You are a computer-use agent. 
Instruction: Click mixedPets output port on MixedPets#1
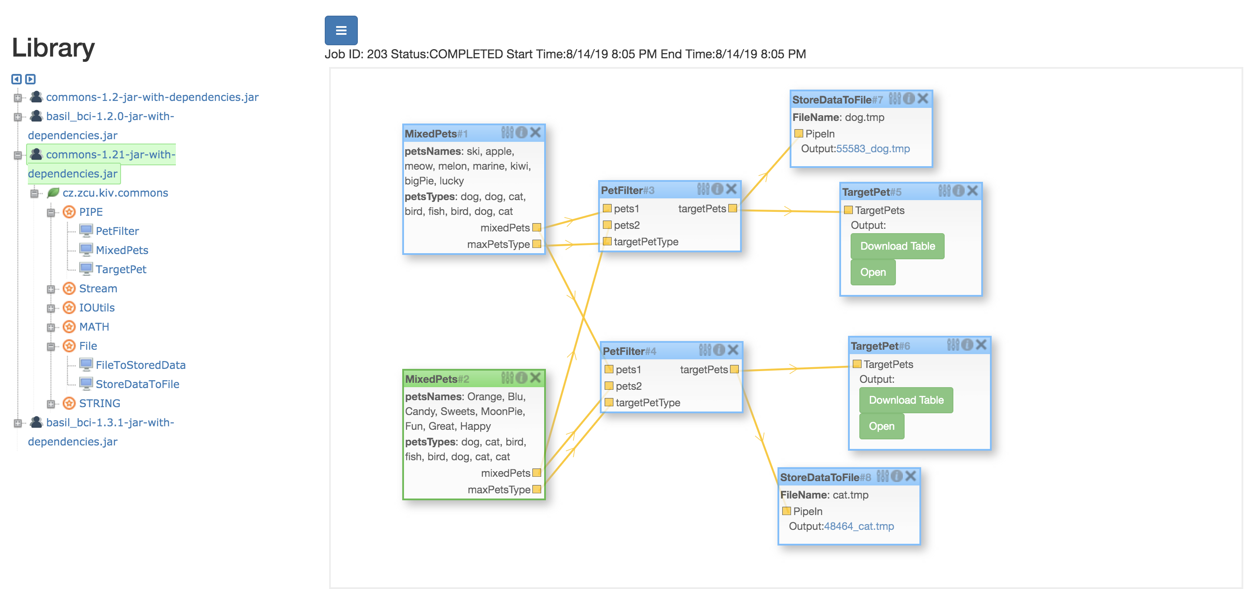tap(537, 227)
